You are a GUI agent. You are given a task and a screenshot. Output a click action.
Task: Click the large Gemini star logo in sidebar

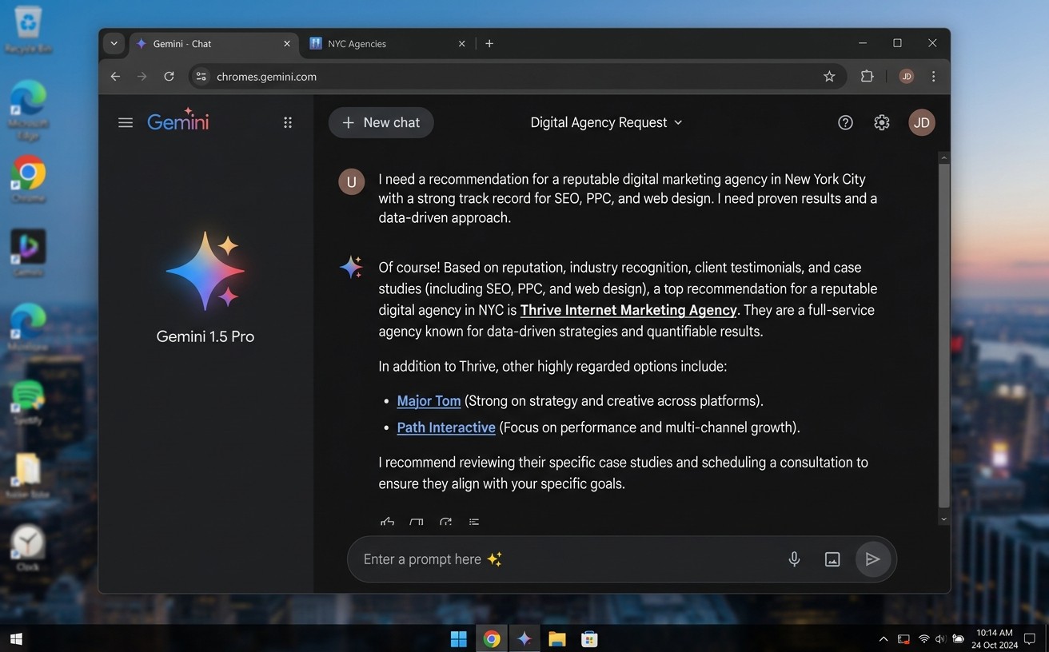click(x=205, y=270)
